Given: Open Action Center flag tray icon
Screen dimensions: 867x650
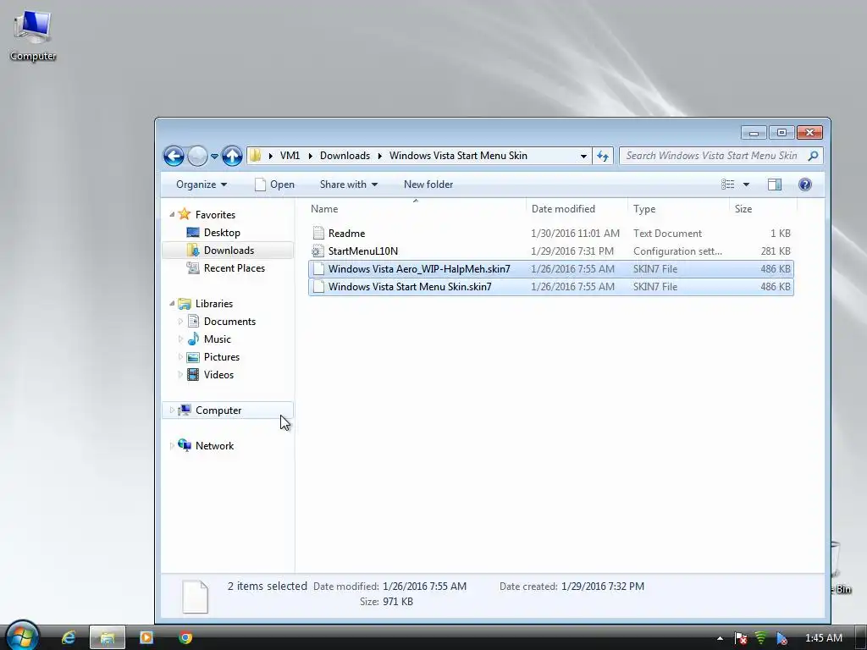Looking at the screenshot, I should pos(741,638).
